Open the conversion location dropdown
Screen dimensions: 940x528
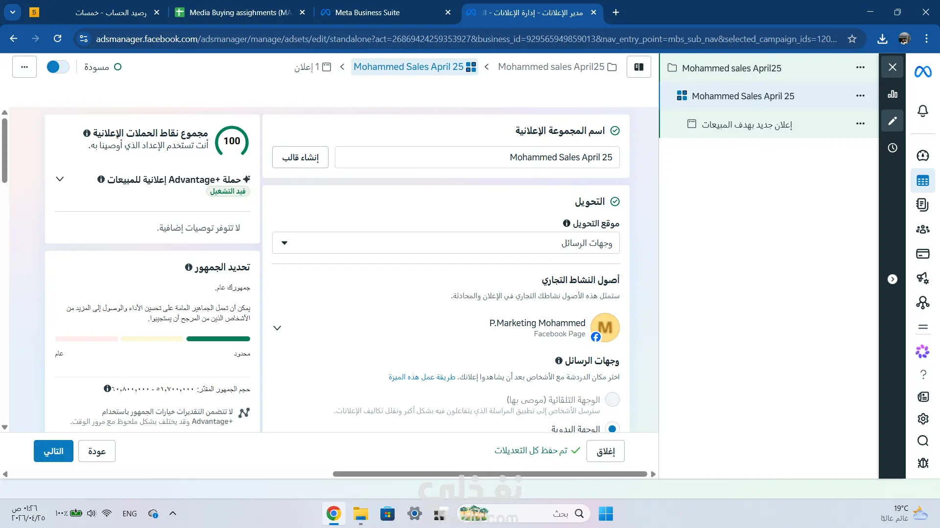[446, 243]
